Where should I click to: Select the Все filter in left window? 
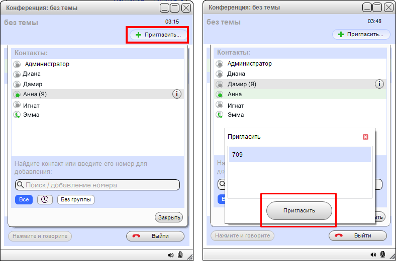pos(24,199)
